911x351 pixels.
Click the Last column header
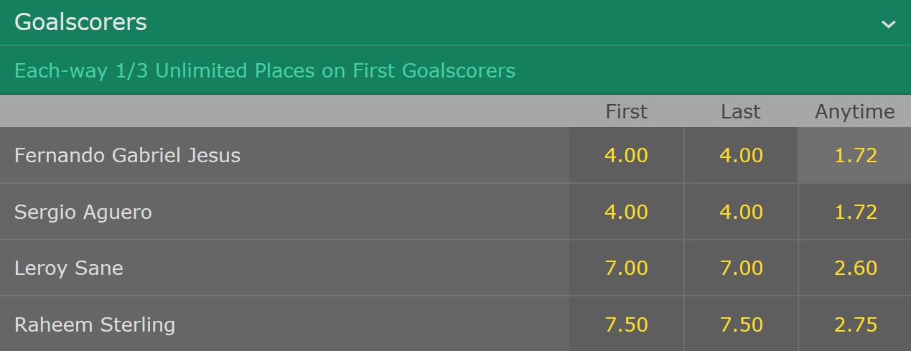pos(741,111)
